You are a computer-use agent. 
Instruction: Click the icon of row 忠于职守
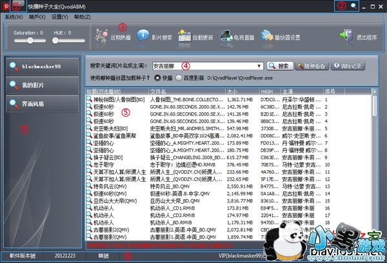pos(89,164)
